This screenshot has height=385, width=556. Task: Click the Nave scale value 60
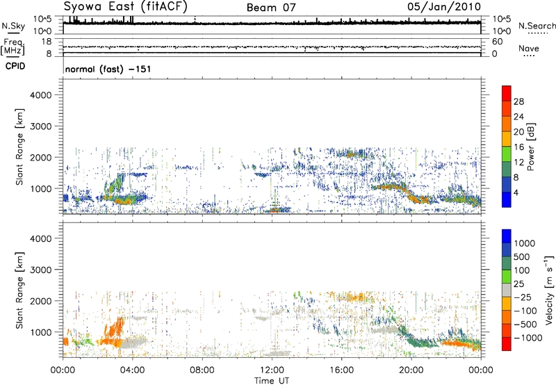pos(497,42)
